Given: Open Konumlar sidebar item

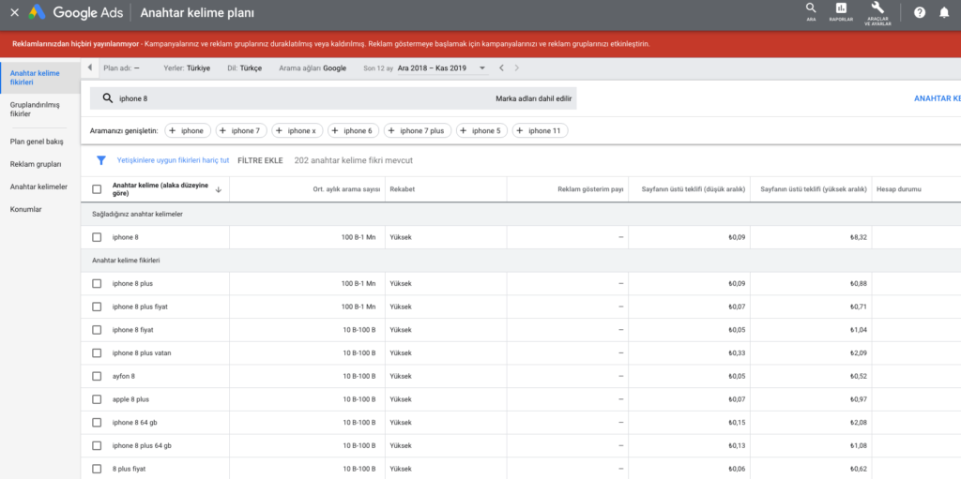Looking at the screenshot, I should tap(23, 209).
